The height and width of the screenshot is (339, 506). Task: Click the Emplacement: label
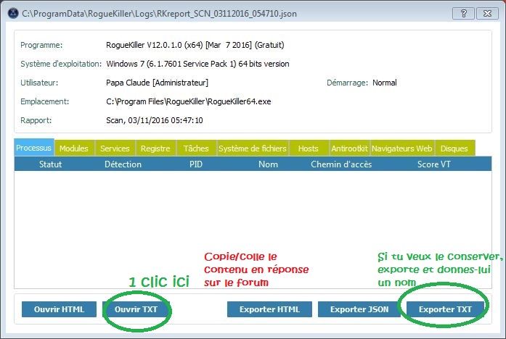point(45,101)
